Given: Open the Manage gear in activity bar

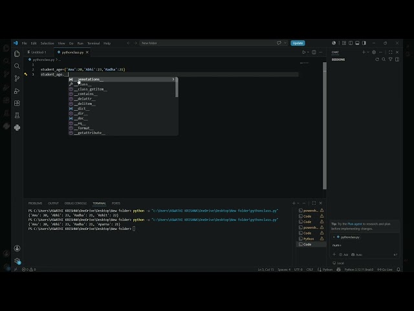Looking at the screenshot, I should [17, 260].
